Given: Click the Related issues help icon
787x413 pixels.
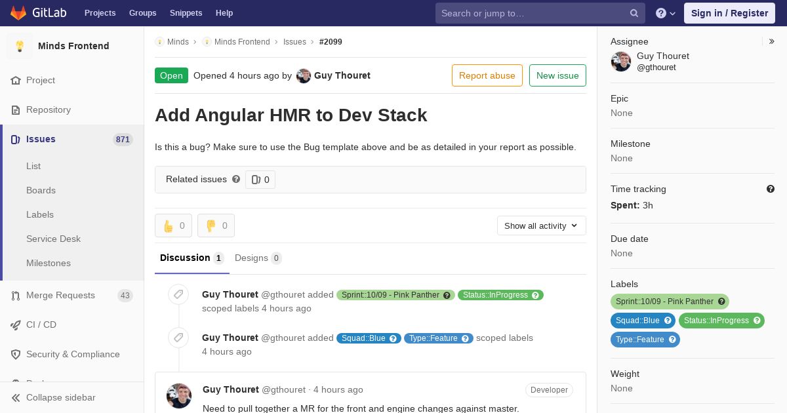Looking at the screenshot, I should pyautogui.click(x=236, y=179).
